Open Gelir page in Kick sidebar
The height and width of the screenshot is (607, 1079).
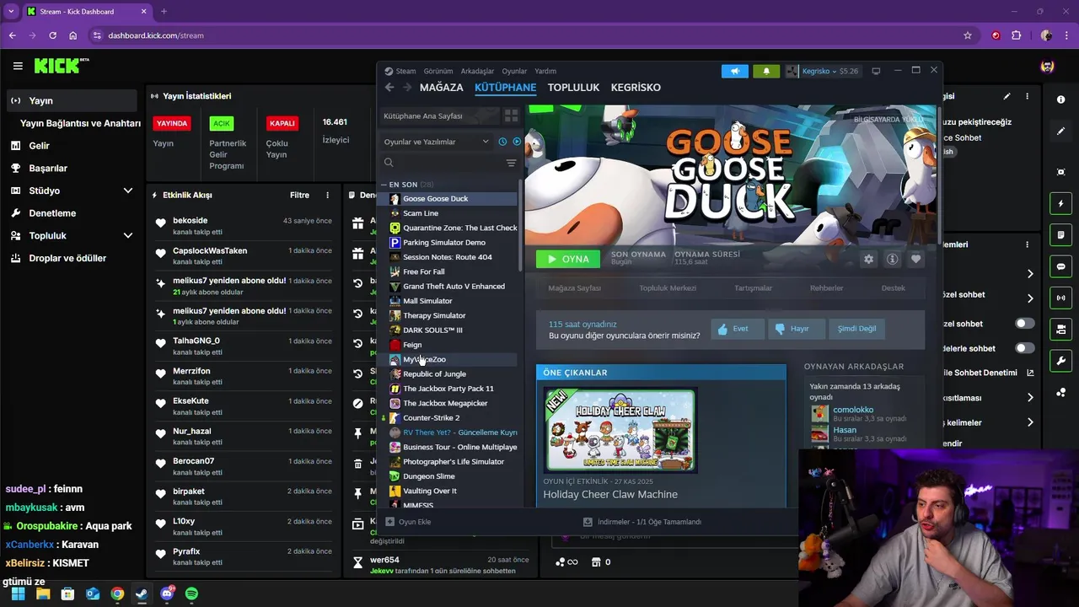(39, 146)
